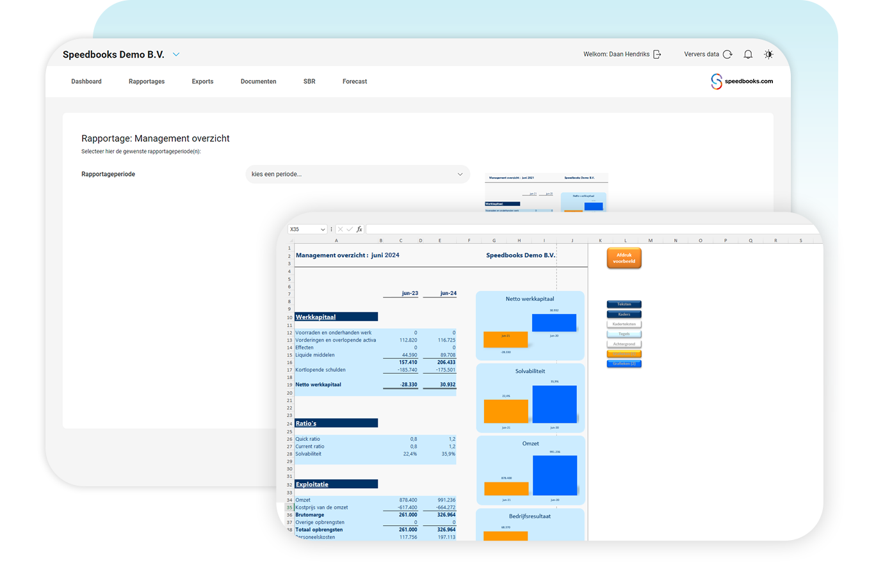Viewport: 876px width, 572px height.
Task: Toggle the light/dark theme sun icon
Action: [768, 55]
